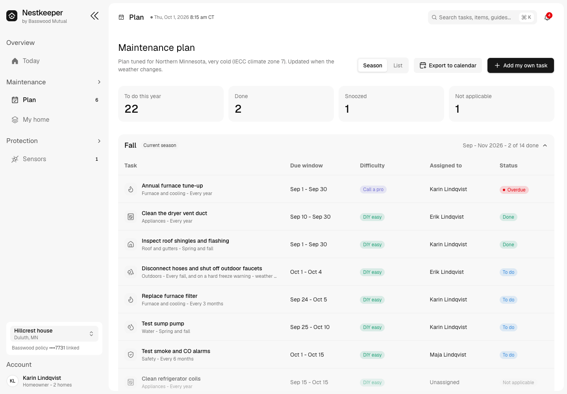
Task: Click Karin Lindqvist account name in sidebar
Action: pos(42,378)
